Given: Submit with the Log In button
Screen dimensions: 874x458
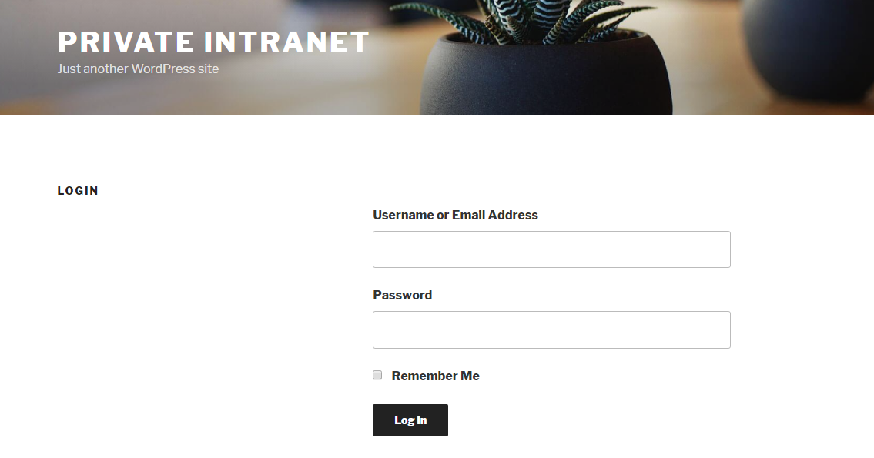Looking at the screenshot, I should click(410, 420).
